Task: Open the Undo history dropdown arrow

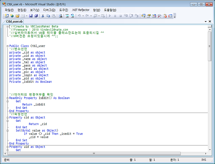Action: click(x=83, y=16)
